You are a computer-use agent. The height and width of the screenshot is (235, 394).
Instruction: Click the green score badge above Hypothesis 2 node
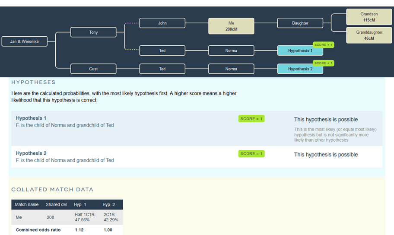click(x=323, y=63)
